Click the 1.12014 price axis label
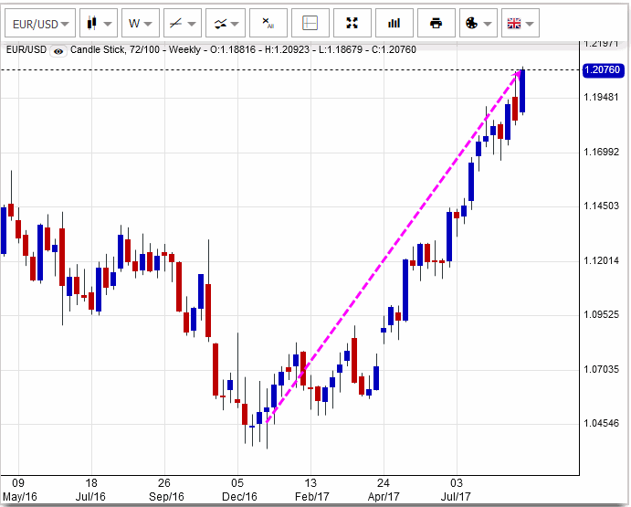Image resolution: width=631 pixels, height=507 pixels. [601, 261]
